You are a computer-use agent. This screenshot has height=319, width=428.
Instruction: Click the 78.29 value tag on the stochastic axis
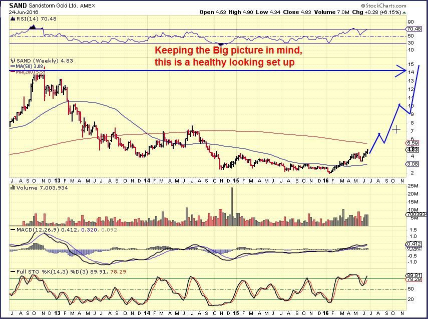click(414, 279)
